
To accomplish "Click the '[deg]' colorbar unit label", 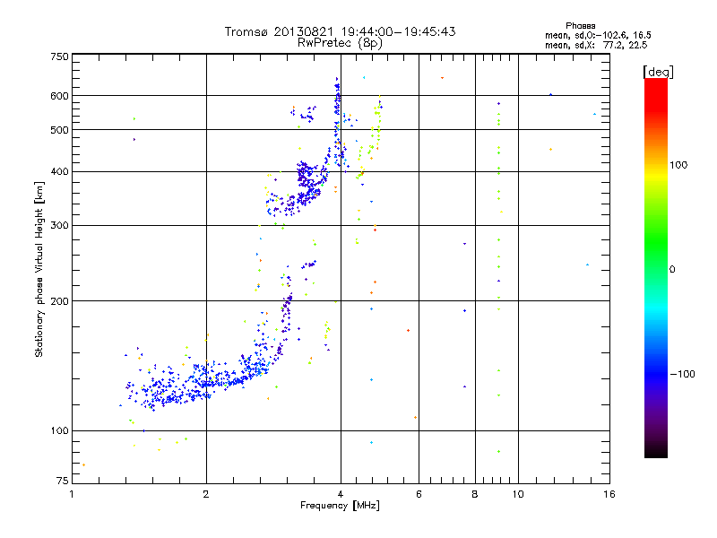I will click(x=658, y=72).
